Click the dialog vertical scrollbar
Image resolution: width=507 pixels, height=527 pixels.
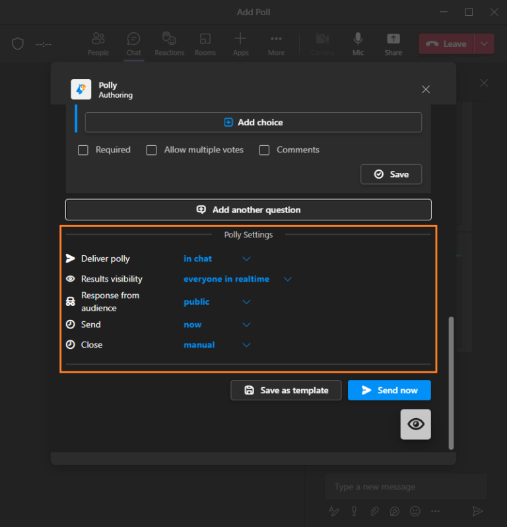[x=451, y=383]
